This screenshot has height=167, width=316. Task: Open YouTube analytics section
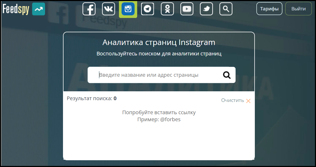[x=187, y=9]
